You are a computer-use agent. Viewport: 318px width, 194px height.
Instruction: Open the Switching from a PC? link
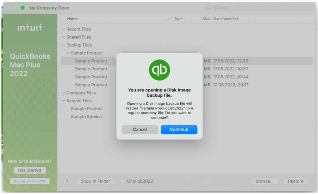(30, 181)
